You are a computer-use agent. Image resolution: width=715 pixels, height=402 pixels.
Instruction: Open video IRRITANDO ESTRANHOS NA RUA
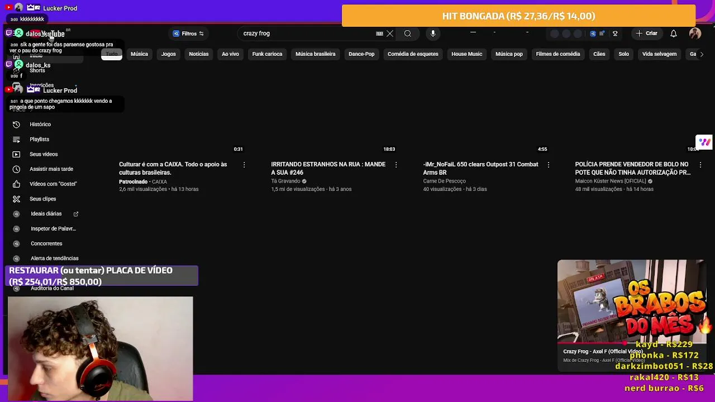[328, 168]
